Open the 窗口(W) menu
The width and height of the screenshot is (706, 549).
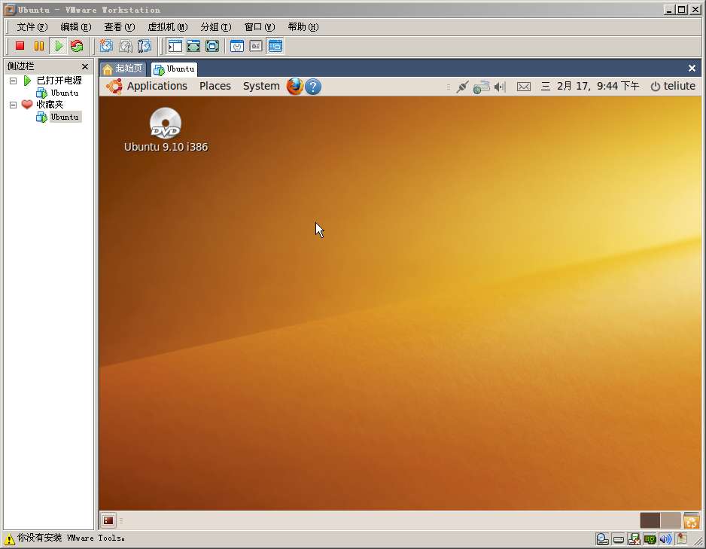[260, 27]
